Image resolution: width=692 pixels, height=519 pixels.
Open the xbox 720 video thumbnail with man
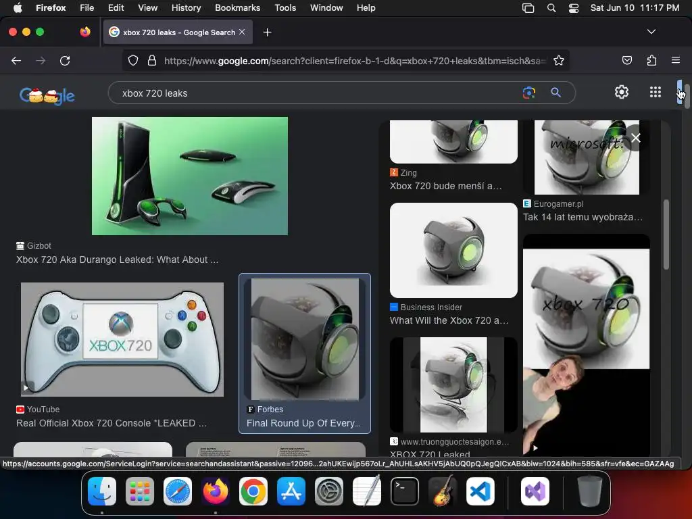click(x=587, y=344)
